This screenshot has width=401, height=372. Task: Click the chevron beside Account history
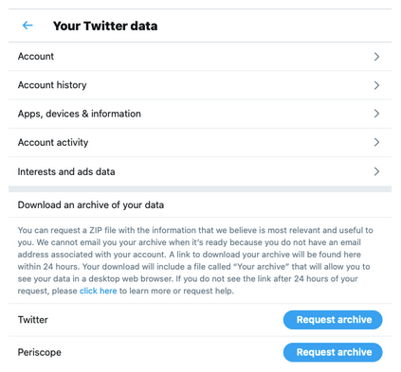click(376, 85)
